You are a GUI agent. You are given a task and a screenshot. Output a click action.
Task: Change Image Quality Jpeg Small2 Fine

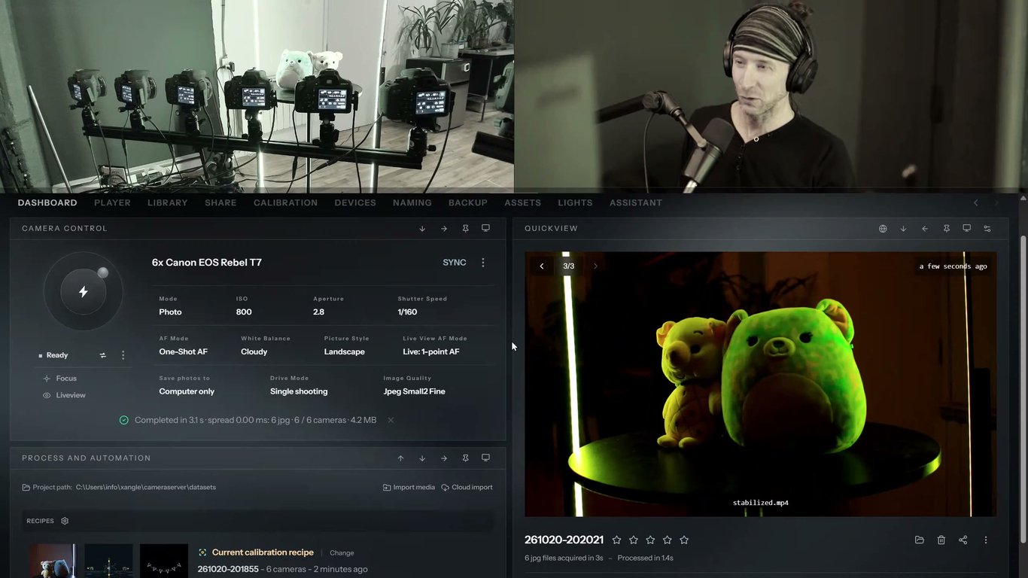(414, 391)
